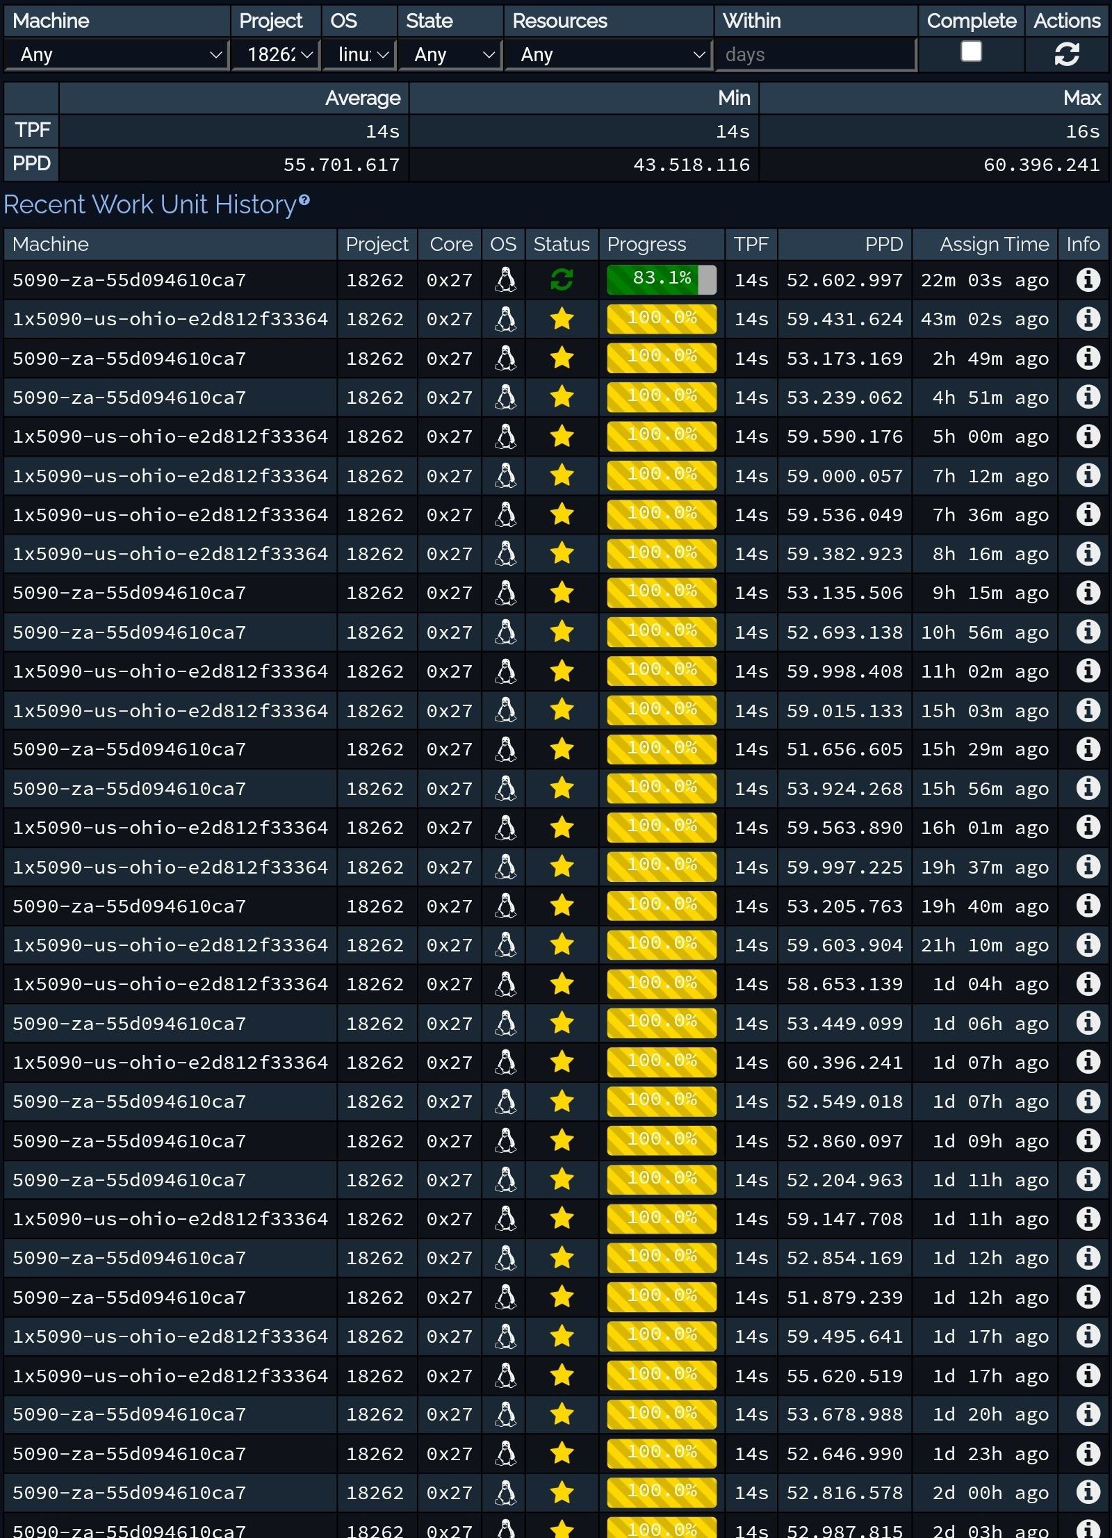Open info icon for the 22m 03s ago row
The width and height of the screenshot is (1112, 1538).
pos(1088,280)
